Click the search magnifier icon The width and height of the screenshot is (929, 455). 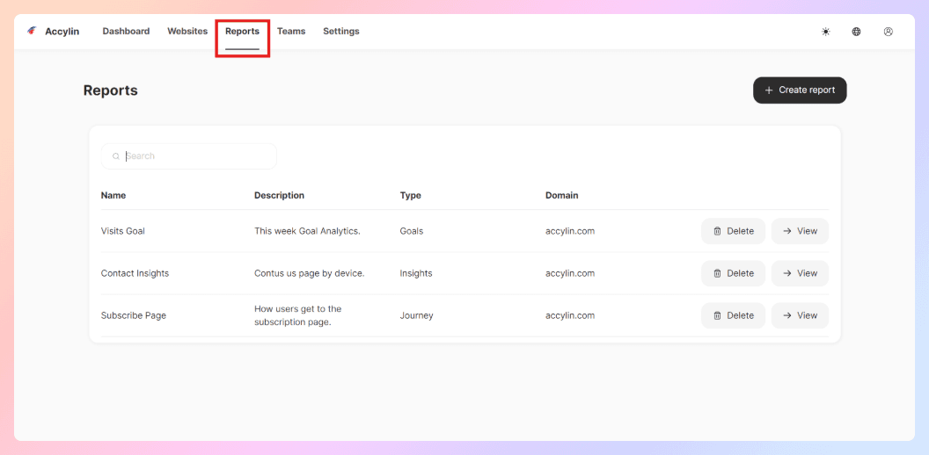click(x=116, y=156)
